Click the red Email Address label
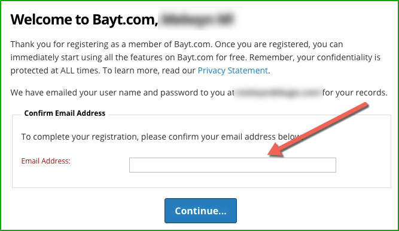This screenshot has width=399, height=231. click(46, 161)
